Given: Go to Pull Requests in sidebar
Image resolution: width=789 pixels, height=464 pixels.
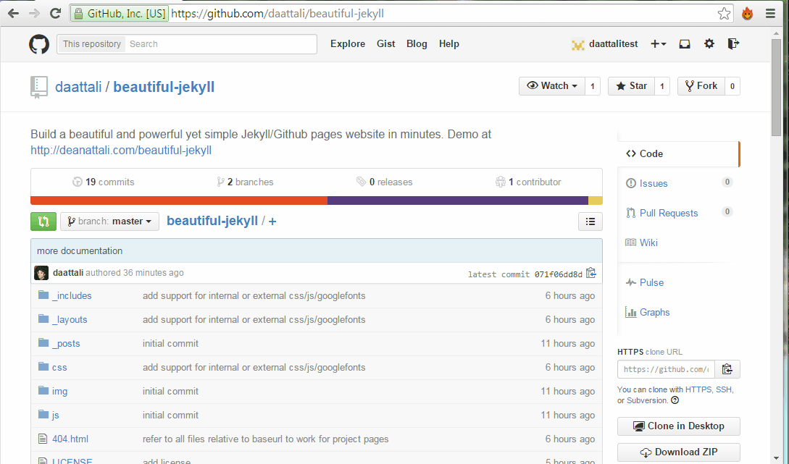Looking at the screenshot, I should (668, 214).
